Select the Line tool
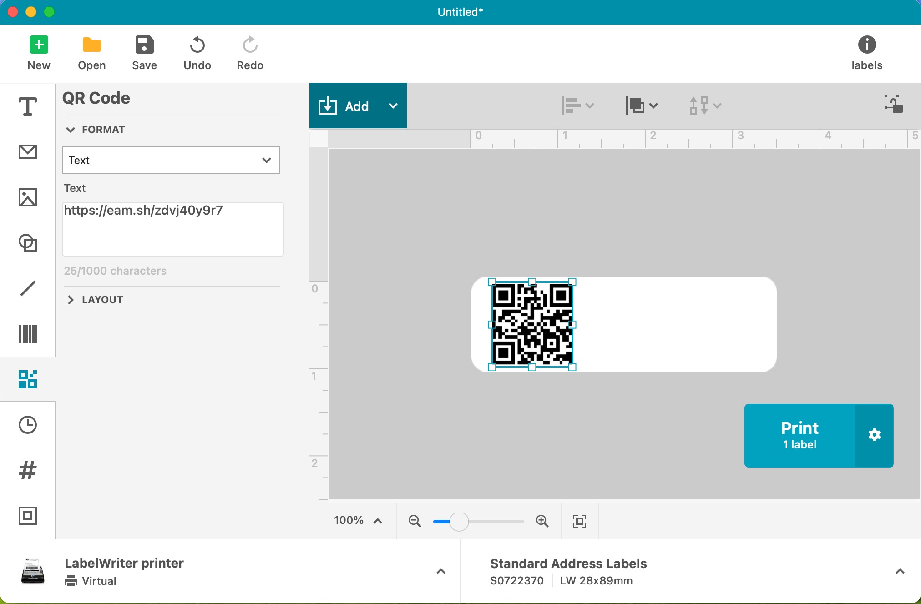The height and width of the screenshot is (604, 921). pyautogui.click(x=27, y=288)
